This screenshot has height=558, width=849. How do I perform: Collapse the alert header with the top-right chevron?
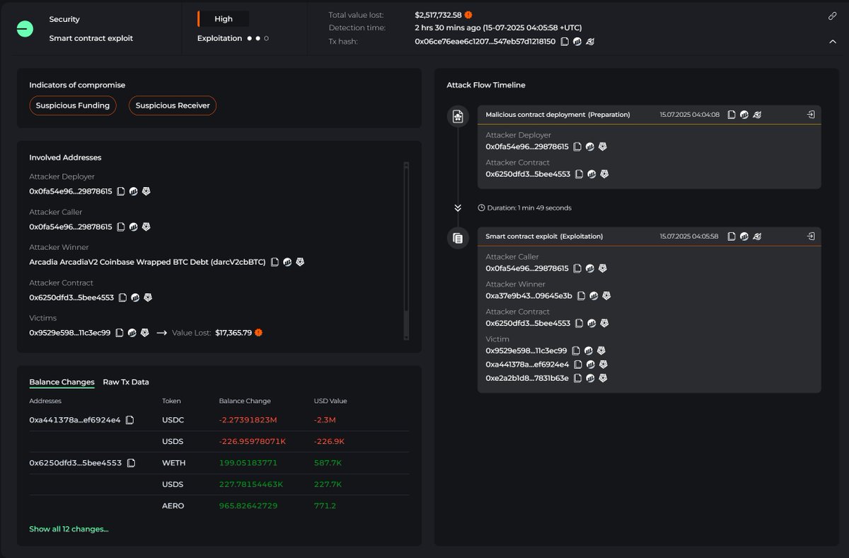pos(833,41)
